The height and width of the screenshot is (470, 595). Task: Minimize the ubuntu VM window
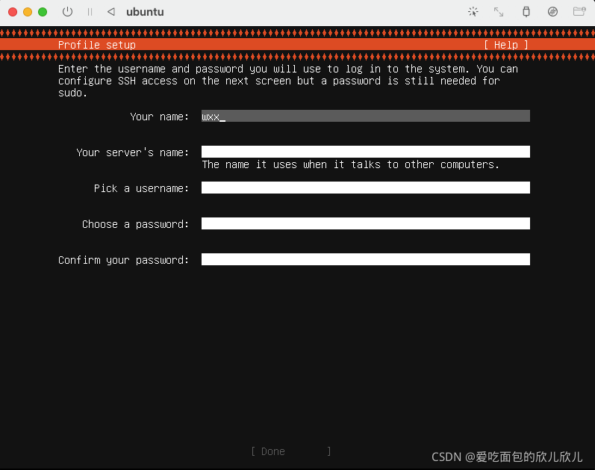[28, 12]
